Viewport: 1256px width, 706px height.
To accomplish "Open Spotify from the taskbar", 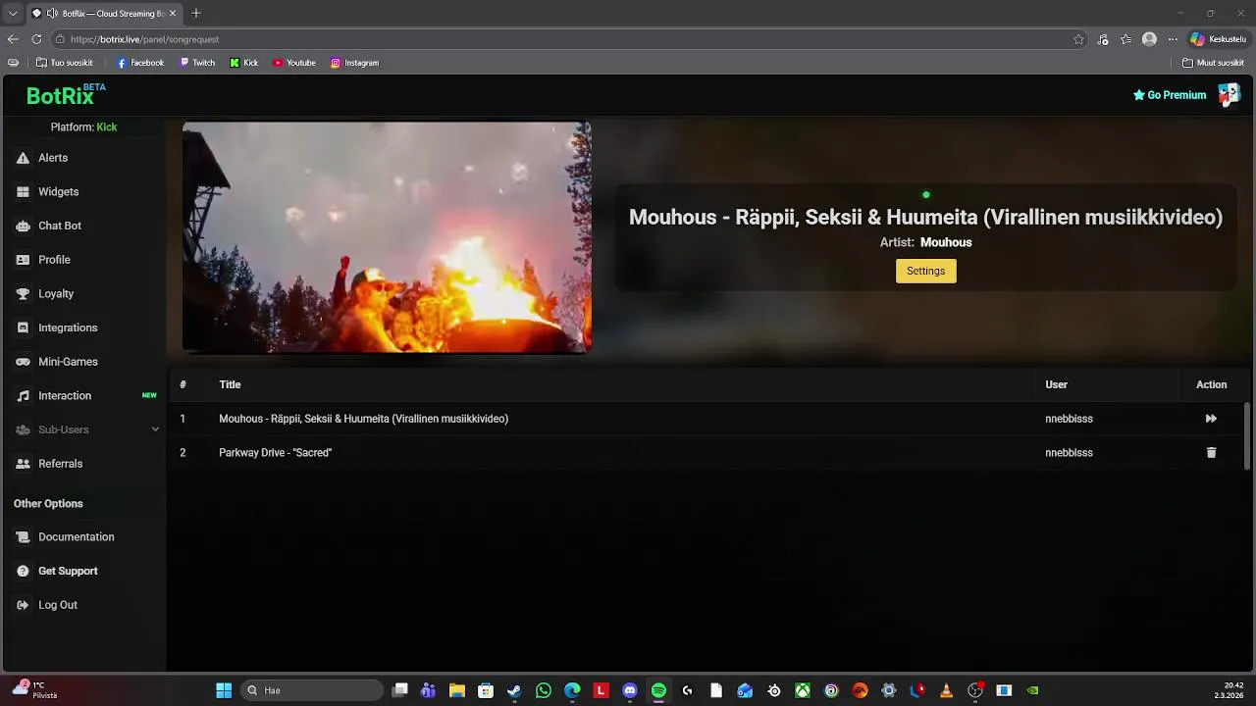I will 658,690.
